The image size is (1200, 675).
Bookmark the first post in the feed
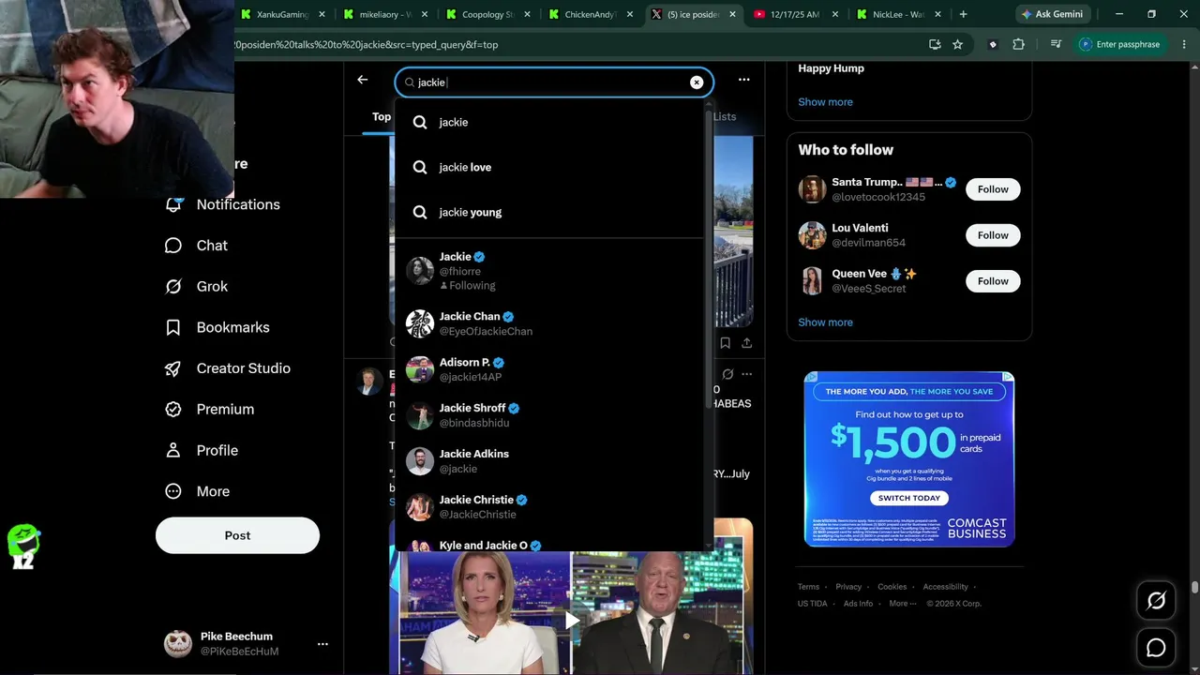click(x=726, y=343)
